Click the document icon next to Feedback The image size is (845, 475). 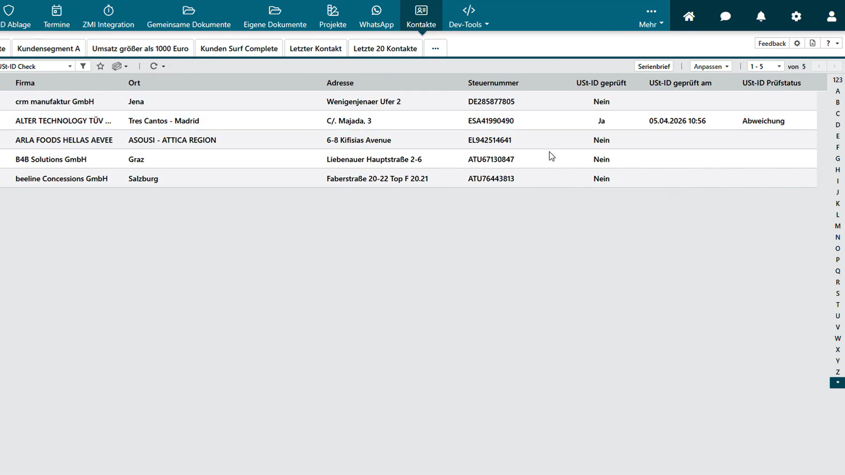813,43
